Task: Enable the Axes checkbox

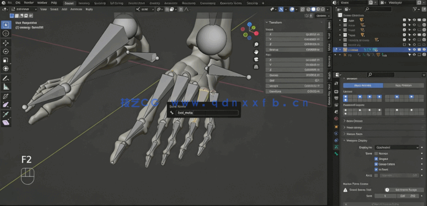Action: 376,175
